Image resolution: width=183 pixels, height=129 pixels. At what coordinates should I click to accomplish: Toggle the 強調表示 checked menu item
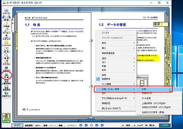[116, 79]
